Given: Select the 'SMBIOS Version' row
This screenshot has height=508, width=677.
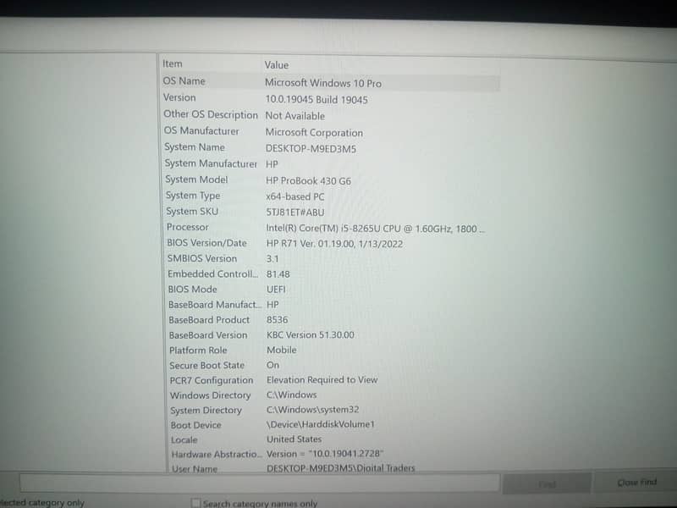Looking at the screenshot, I should click(x=333, y=259).
